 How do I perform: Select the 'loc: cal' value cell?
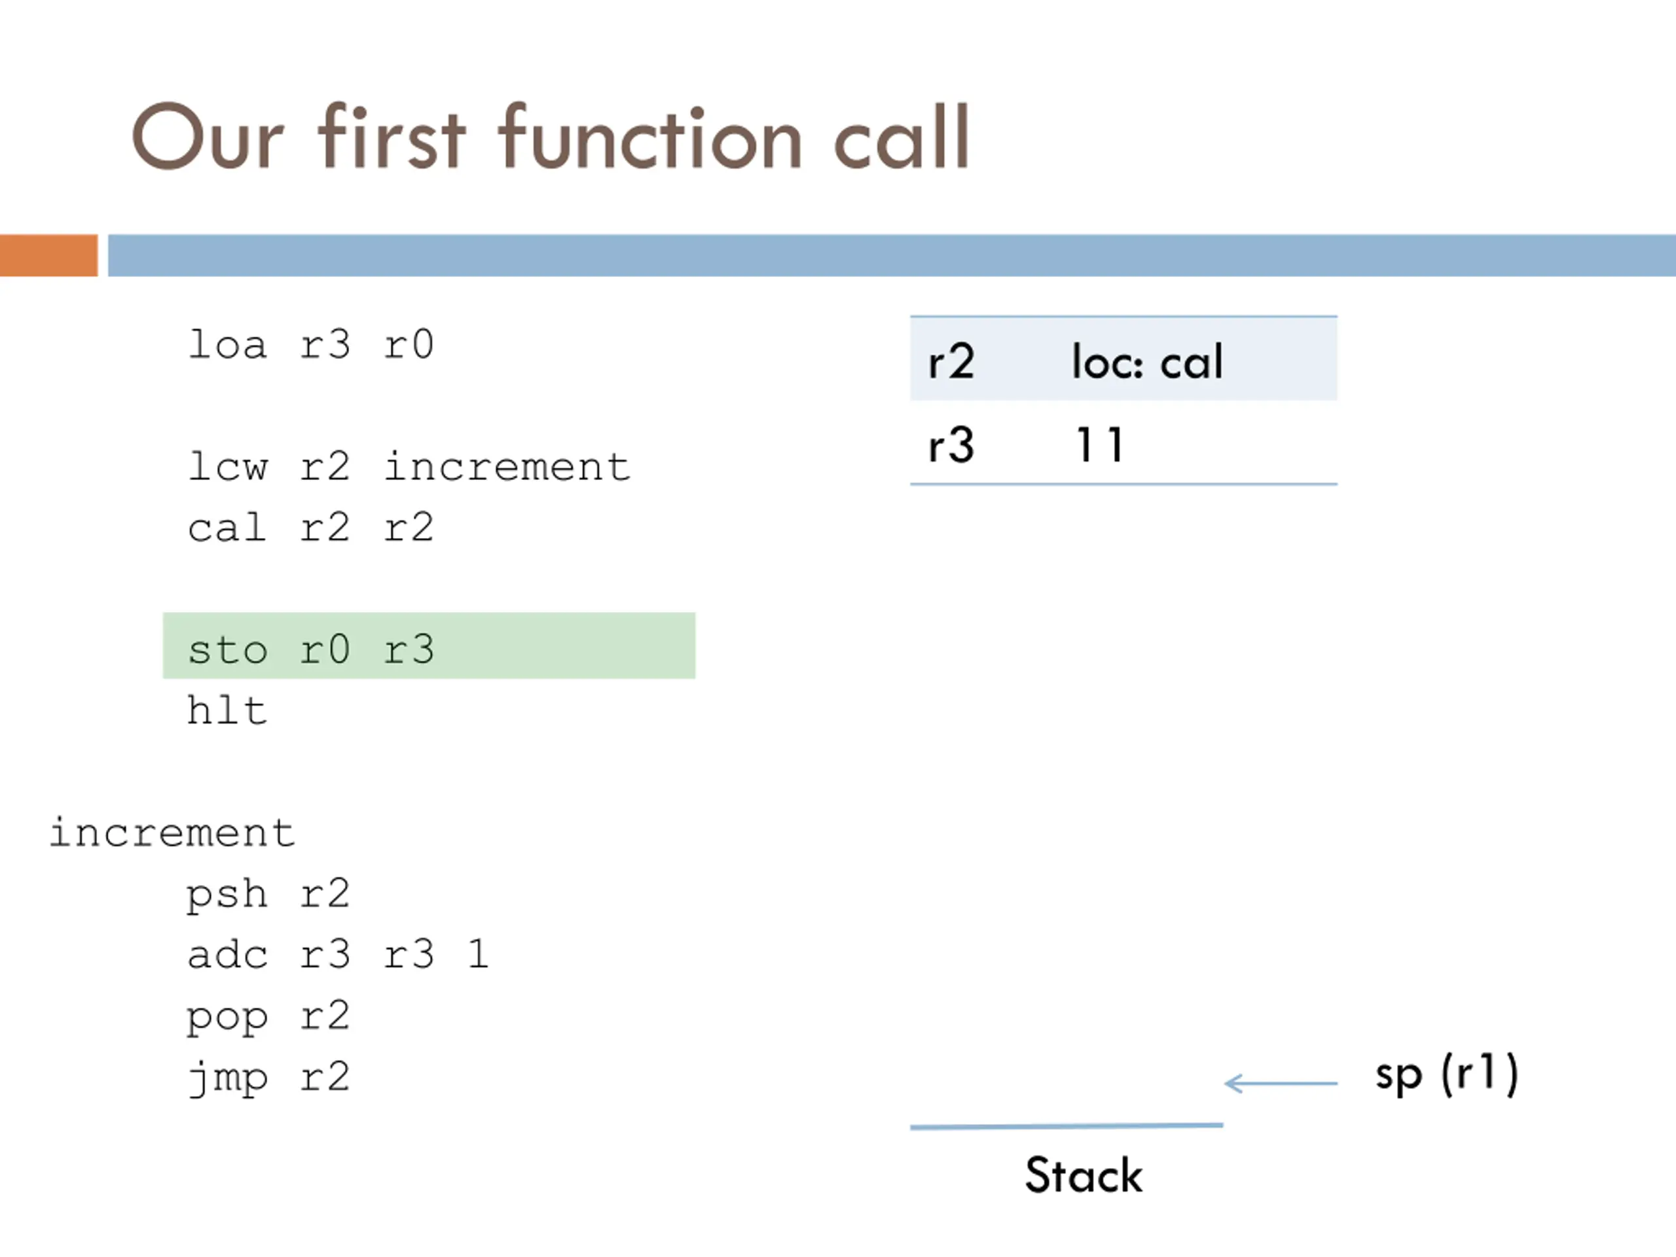1147,362
